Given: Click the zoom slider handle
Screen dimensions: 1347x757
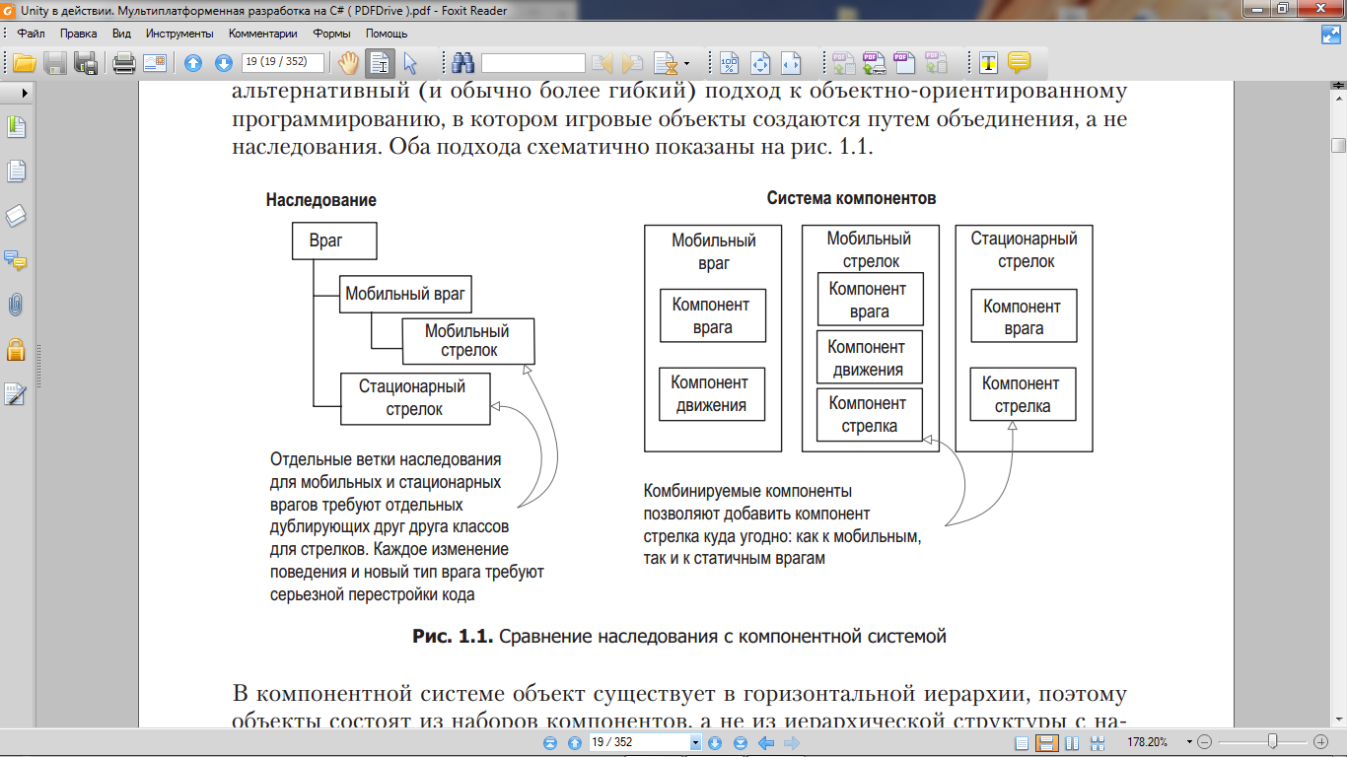Looking at the screenshot, I should coord(1273,741).
